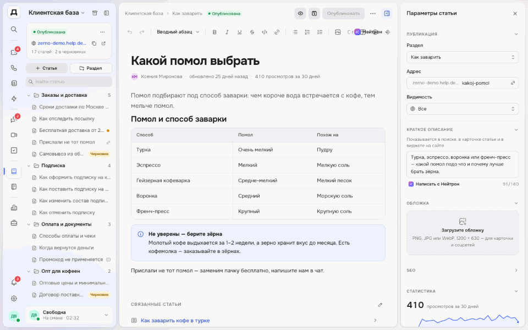This screenshot has width=528, height=330.
Task: Toggle article preview with the eye icon
Action: 300,13
